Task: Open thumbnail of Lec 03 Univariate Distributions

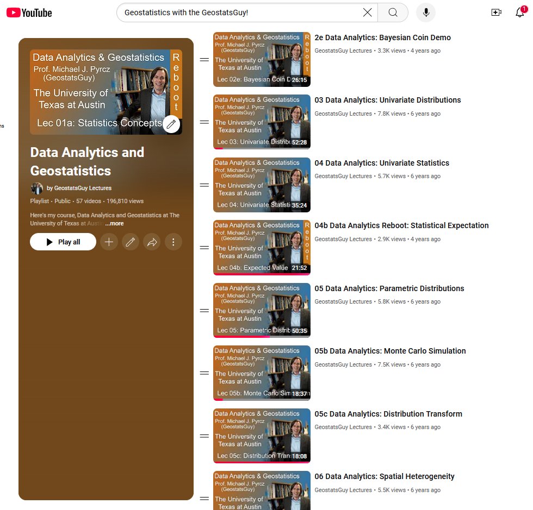Action: click(x=262, y=122)
